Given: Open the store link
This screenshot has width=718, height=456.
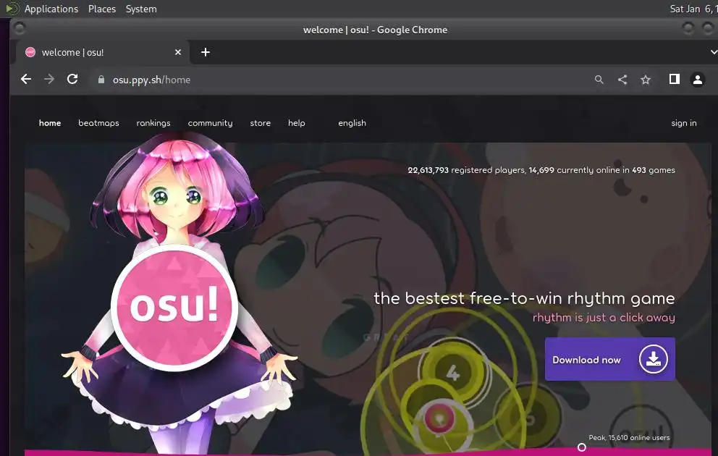Looking at the screenshot, I should click(x=260, y=123).
